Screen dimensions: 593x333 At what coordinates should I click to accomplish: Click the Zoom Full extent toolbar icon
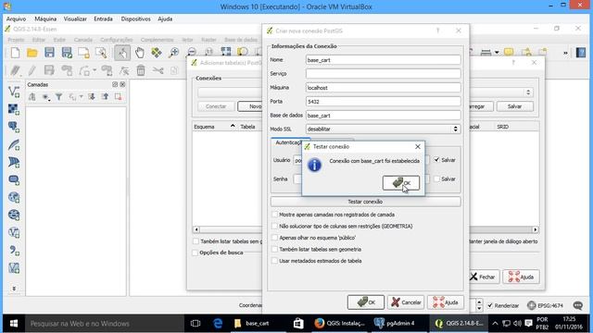coord(226,53)
